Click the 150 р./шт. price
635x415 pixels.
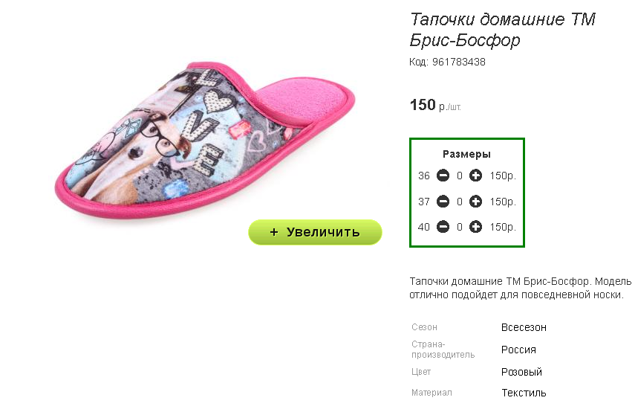pos(435,105)
